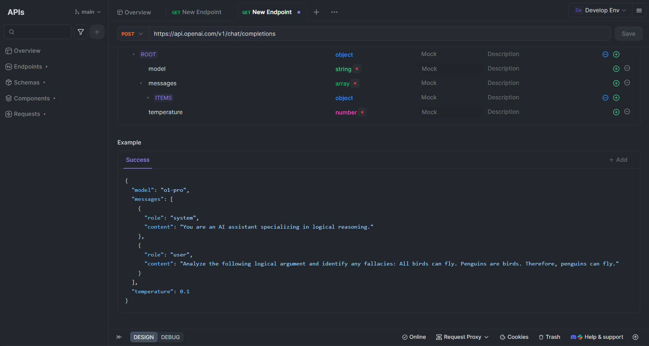This screenshot has width=649, height=346.
Task: Expand the Endpoints sidebar section
Action: [27, 67]
